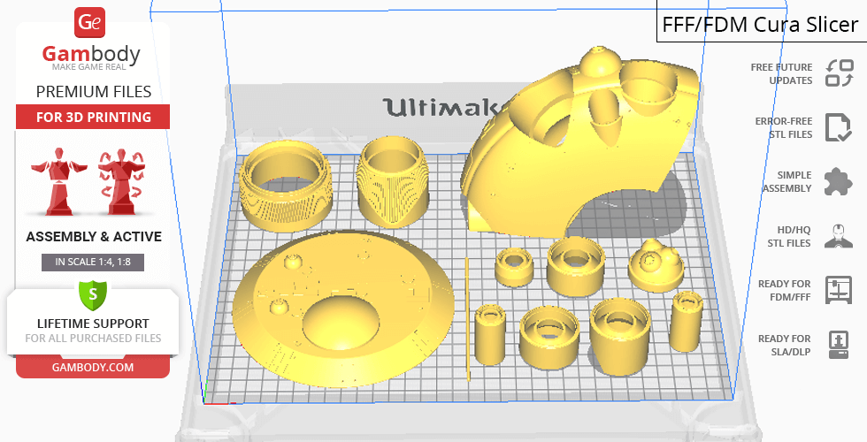Click the green lifetime support shield icon
The height and width of the screenshot is (442, 867).
(x=92, y=294)
